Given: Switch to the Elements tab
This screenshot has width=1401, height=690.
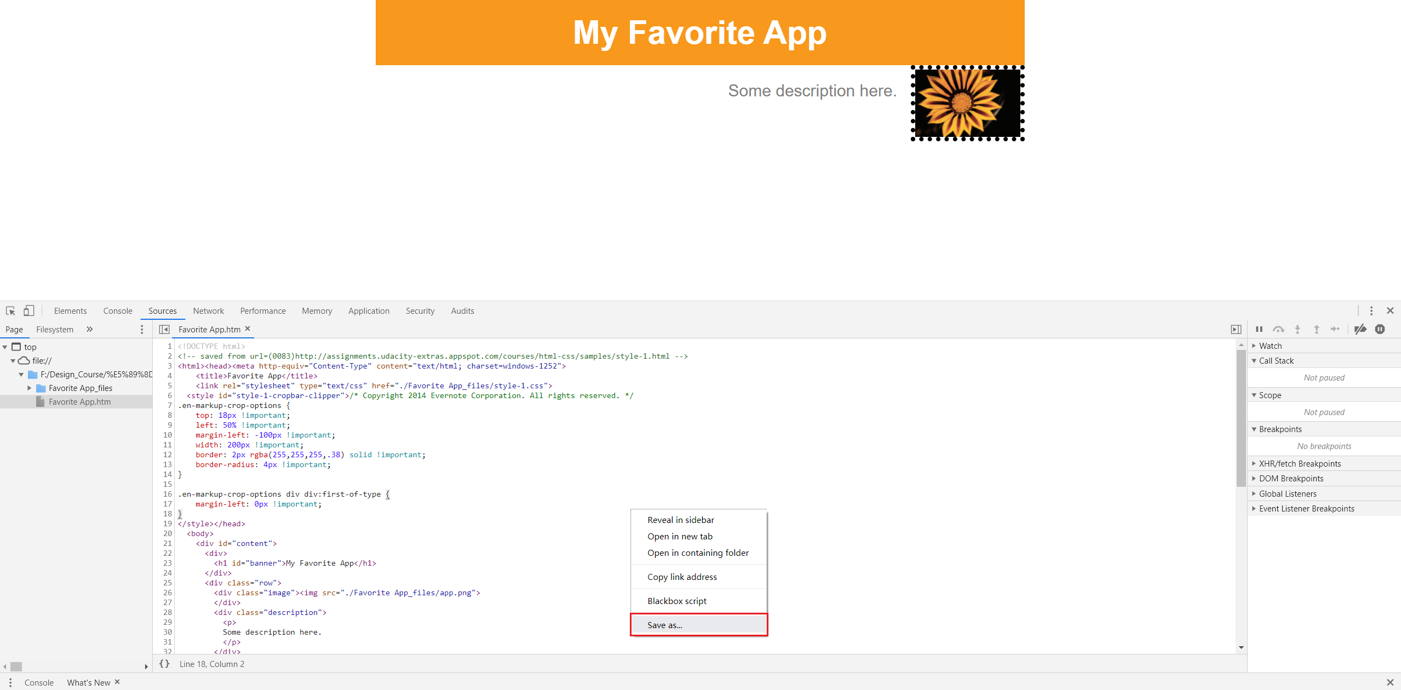Looking at the screenshot, I should (x=70, y=311).
